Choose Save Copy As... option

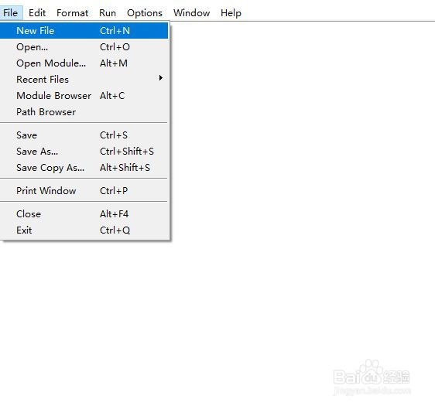point(84,168)
